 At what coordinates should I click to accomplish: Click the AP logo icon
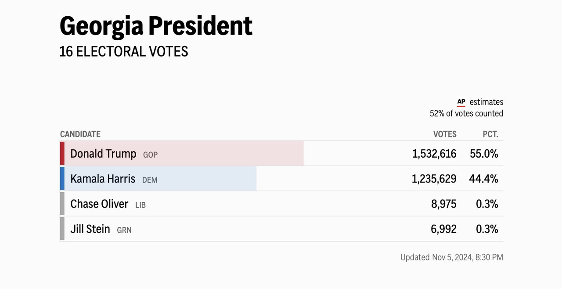pos(461,102)
